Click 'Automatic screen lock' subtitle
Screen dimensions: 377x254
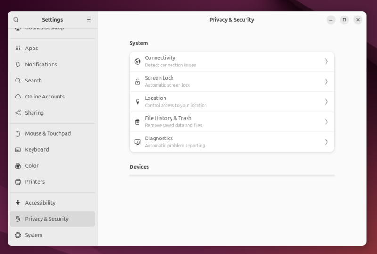click(x=167, y=85)
